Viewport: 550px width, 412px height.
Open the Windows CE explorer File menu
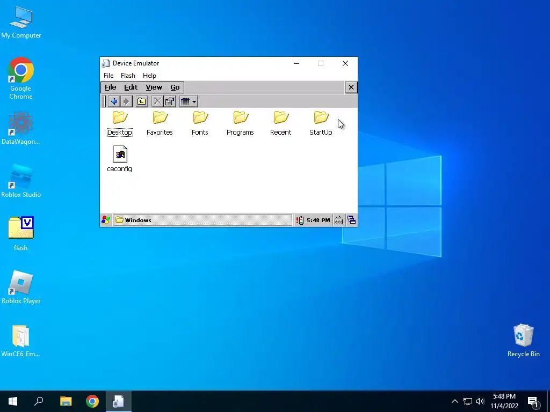point(111,87)
